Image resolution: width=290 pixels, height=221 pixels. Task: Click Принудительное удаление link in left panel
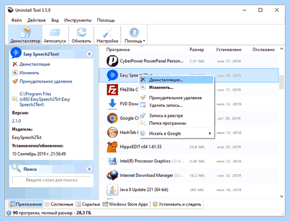point(46,81)
